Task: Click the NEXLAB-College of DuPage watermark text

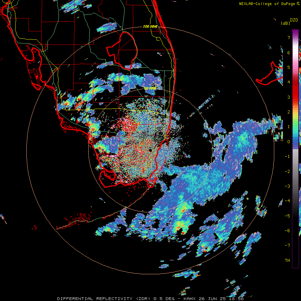Action: coord(269,4)
